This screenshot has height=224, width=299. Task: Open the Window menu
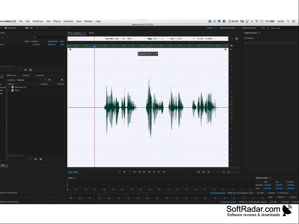click(x=88, y=21)
